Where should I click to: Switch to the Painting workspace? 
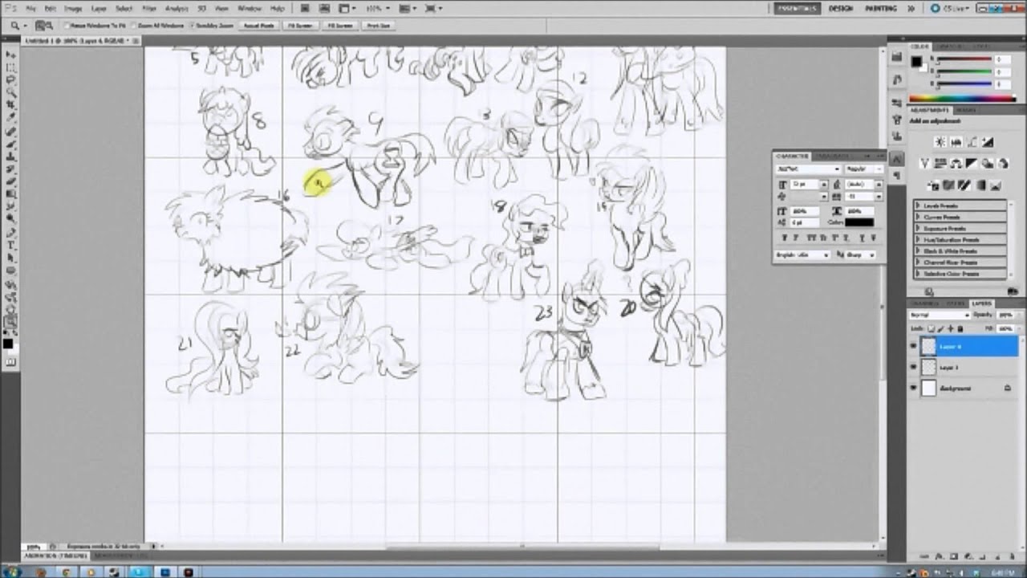point(881,8)
